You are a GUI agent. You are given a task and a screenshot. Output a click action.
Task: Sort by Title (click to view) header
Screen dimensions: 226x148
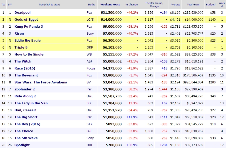click(49, 4)
